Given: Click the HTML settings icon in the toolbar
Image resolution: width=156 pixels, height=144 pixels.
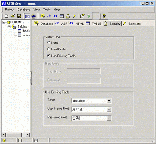Looking at the screenshot, I should point(55,16).
